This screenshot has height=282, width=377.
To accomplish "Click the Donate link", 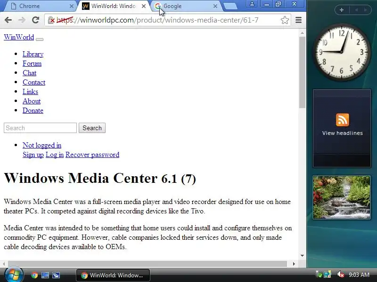I will (33, 110).
